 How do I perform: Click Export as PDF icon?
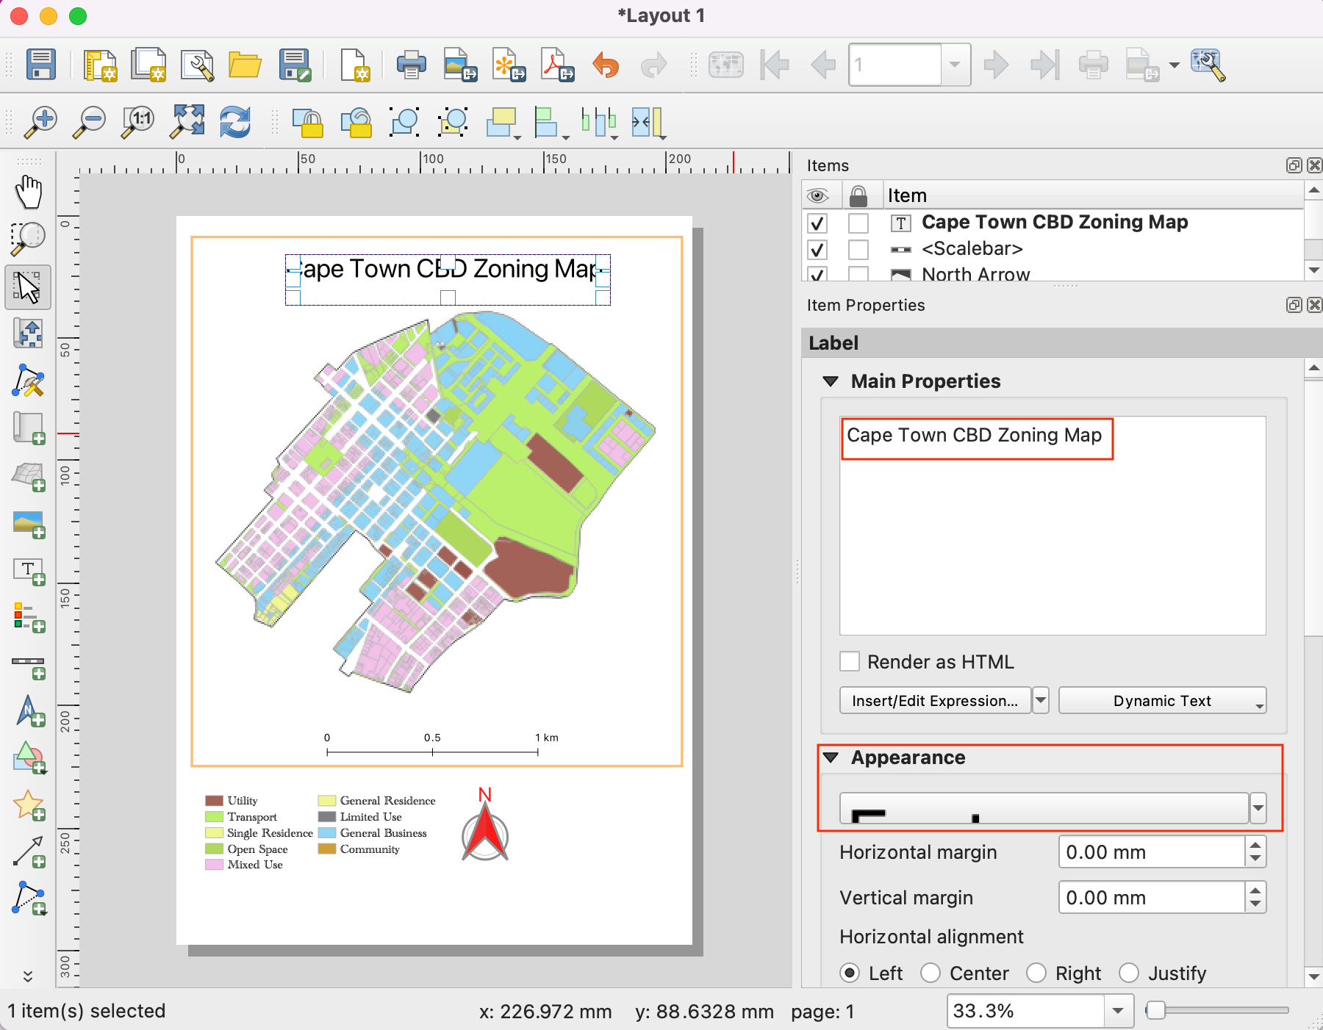click(556, 65)
